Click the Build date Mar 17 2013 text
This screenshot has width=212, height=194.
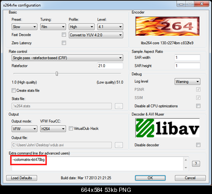(x=86, y=178)
